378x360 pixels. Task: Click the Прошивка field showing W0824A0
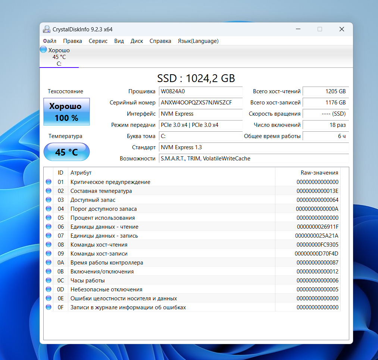[x=200, y=91]
